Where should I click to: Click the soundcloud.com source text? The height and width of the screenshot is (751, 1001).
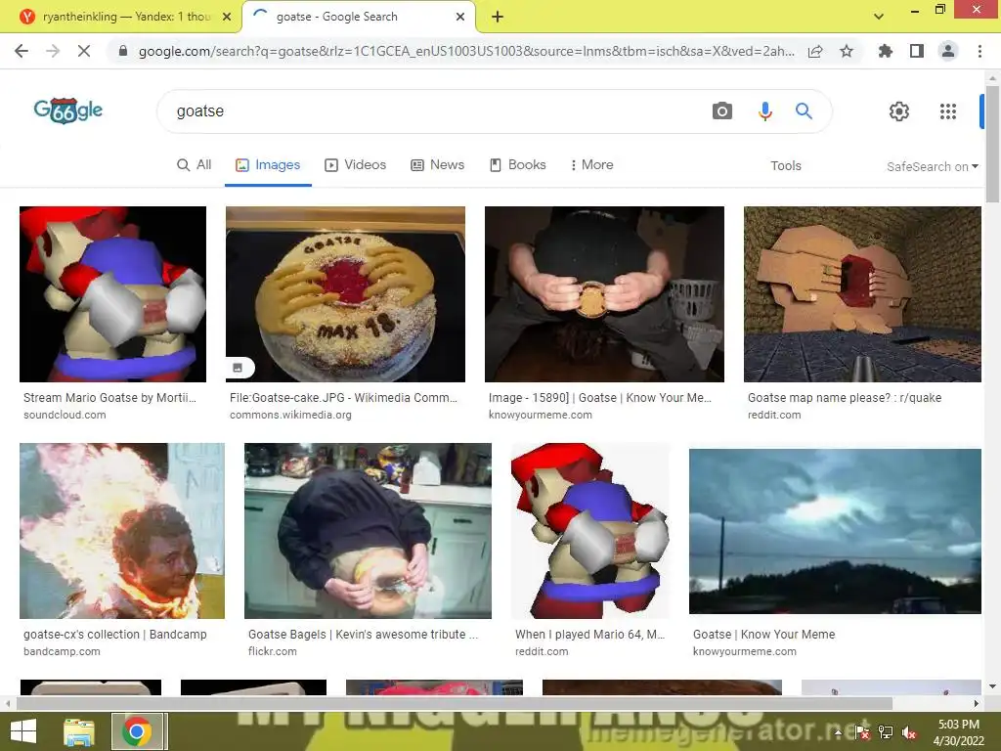pos(65,415)
